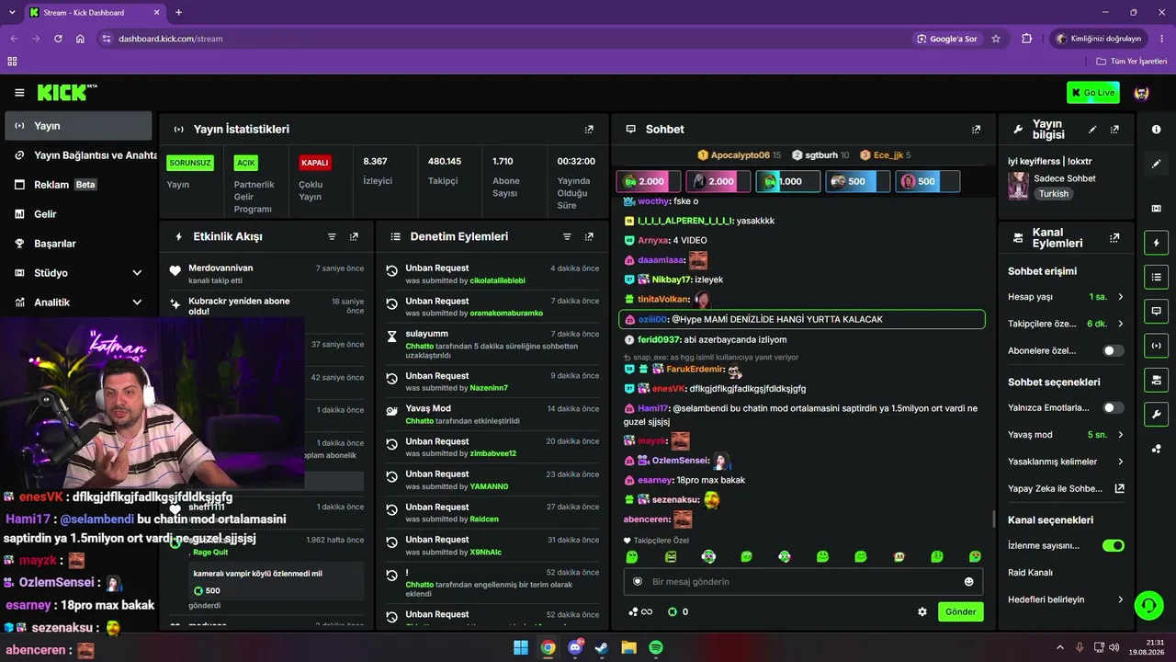Edit Yayın bilgisi with the pencil icon

click(x=1092, y=130)
